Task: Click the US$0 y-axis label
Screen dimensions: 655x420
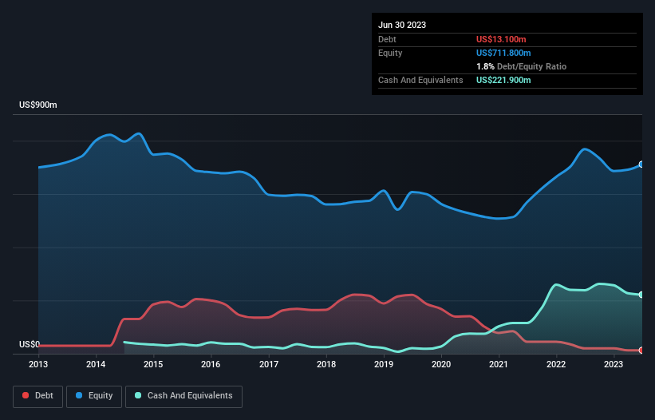Action: tap(30, 344)
